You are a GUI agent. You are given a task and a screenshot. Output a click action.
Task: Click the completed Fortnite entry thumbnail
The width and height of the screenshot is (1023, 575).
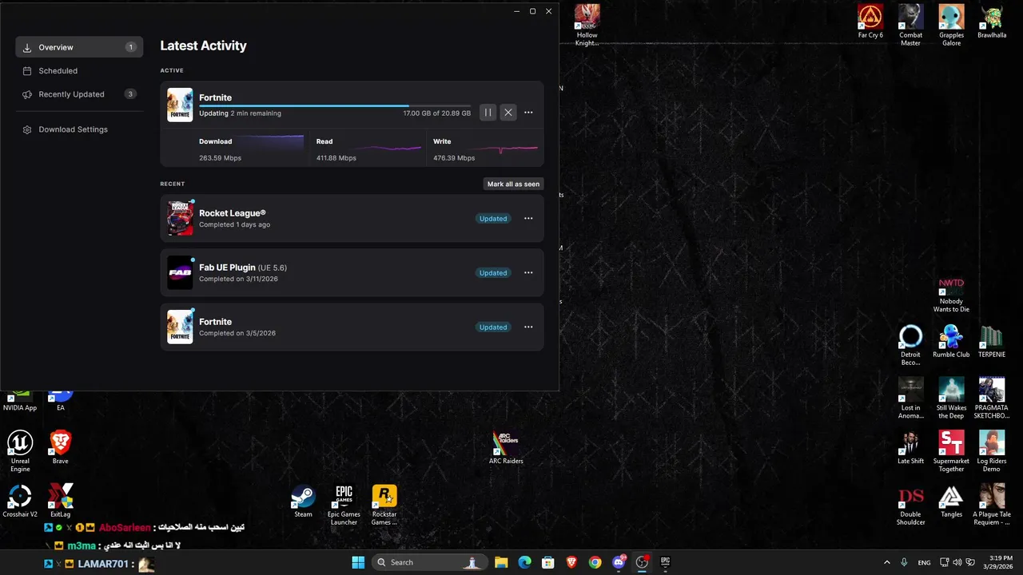pos(180,327)
